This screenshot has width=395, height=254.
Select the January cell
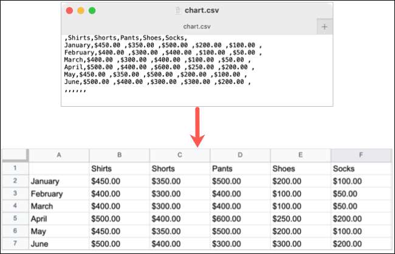tap(59, 181)
